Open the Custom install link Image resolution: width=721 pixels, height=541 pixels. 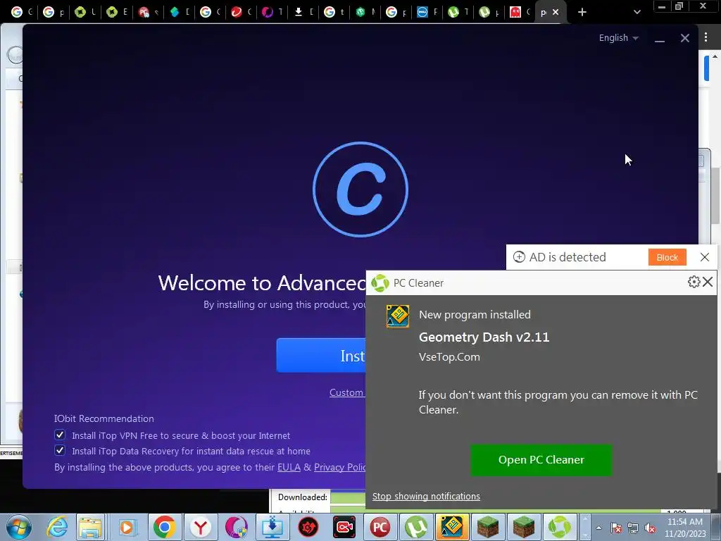tap(346, 392)
